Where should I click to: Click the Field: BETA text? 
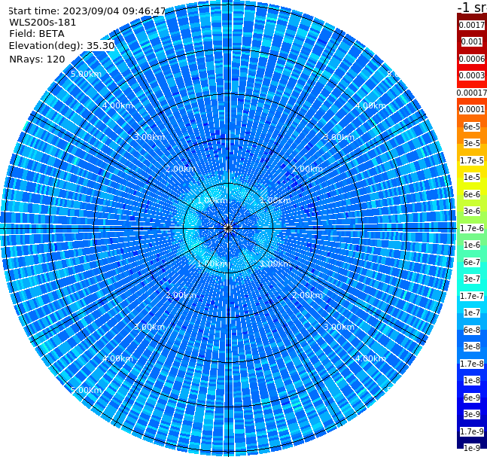tap(37, 34)
